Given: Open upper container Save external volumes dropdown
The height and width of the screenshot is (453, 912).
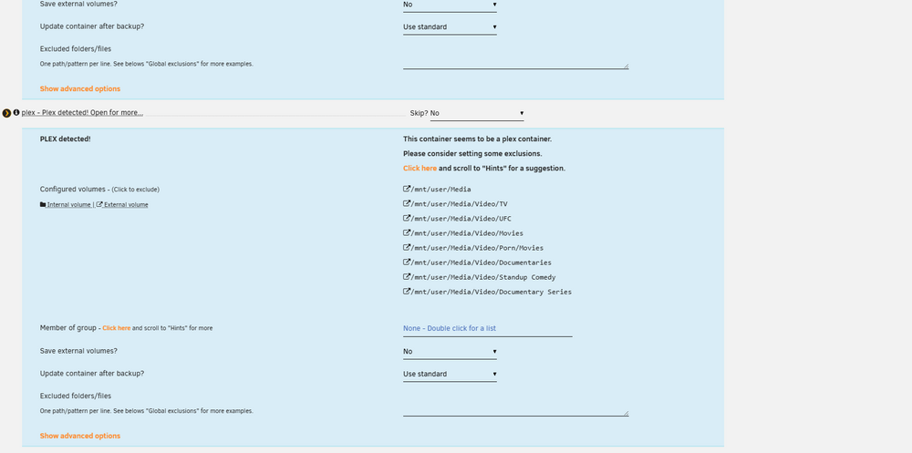Looking at the screenshot, I should pos(450,5).
